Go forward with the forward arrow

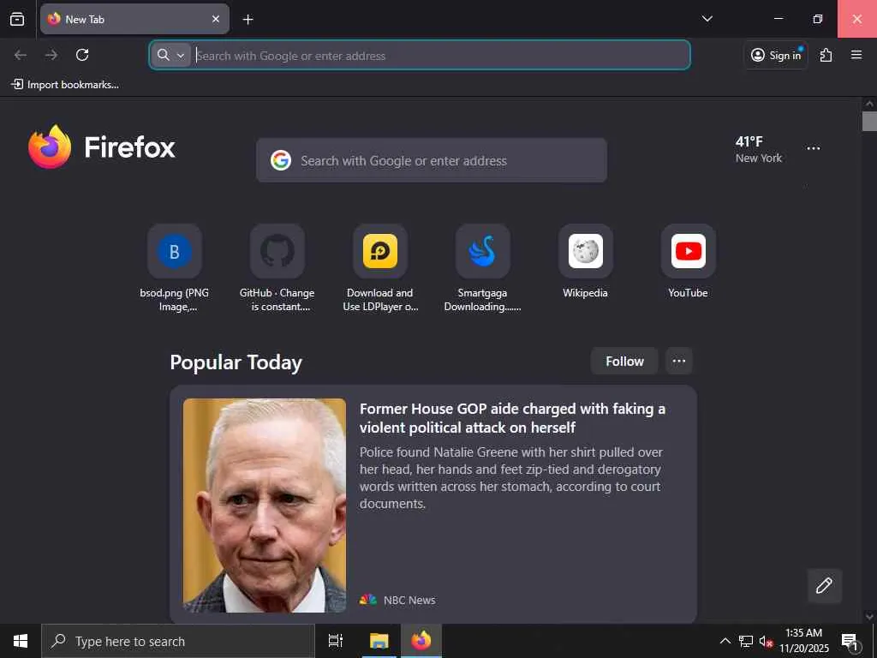[x=51, y=55]
